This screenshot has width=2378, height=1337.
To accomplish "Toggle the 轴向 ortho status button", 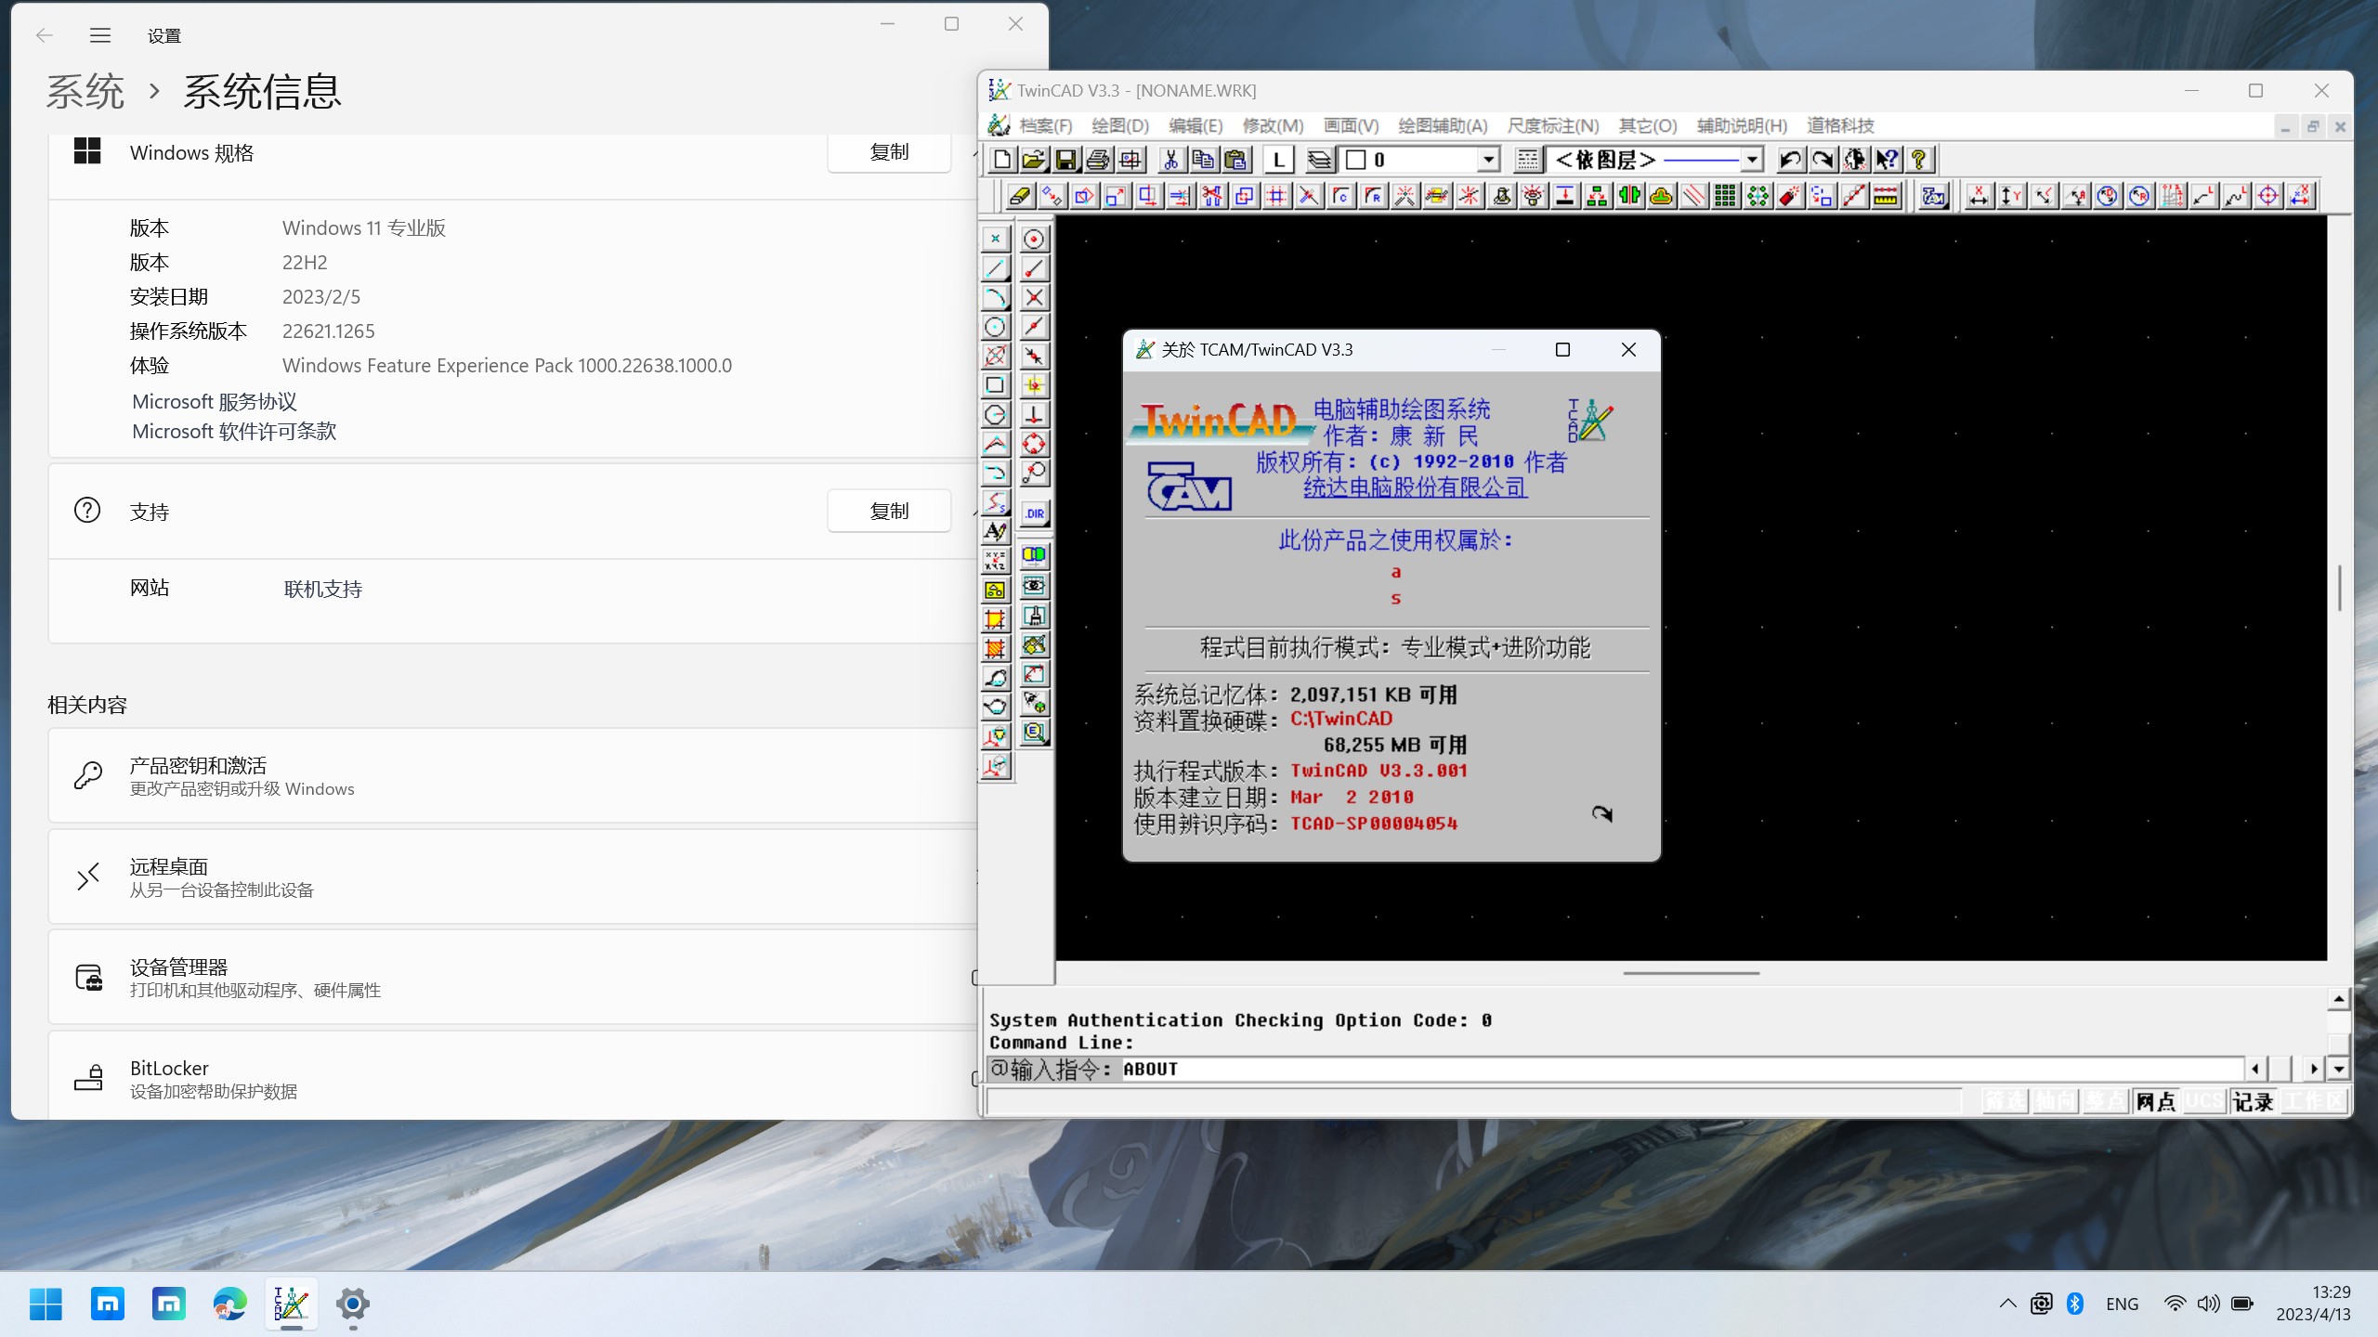I will 2055,1101.
